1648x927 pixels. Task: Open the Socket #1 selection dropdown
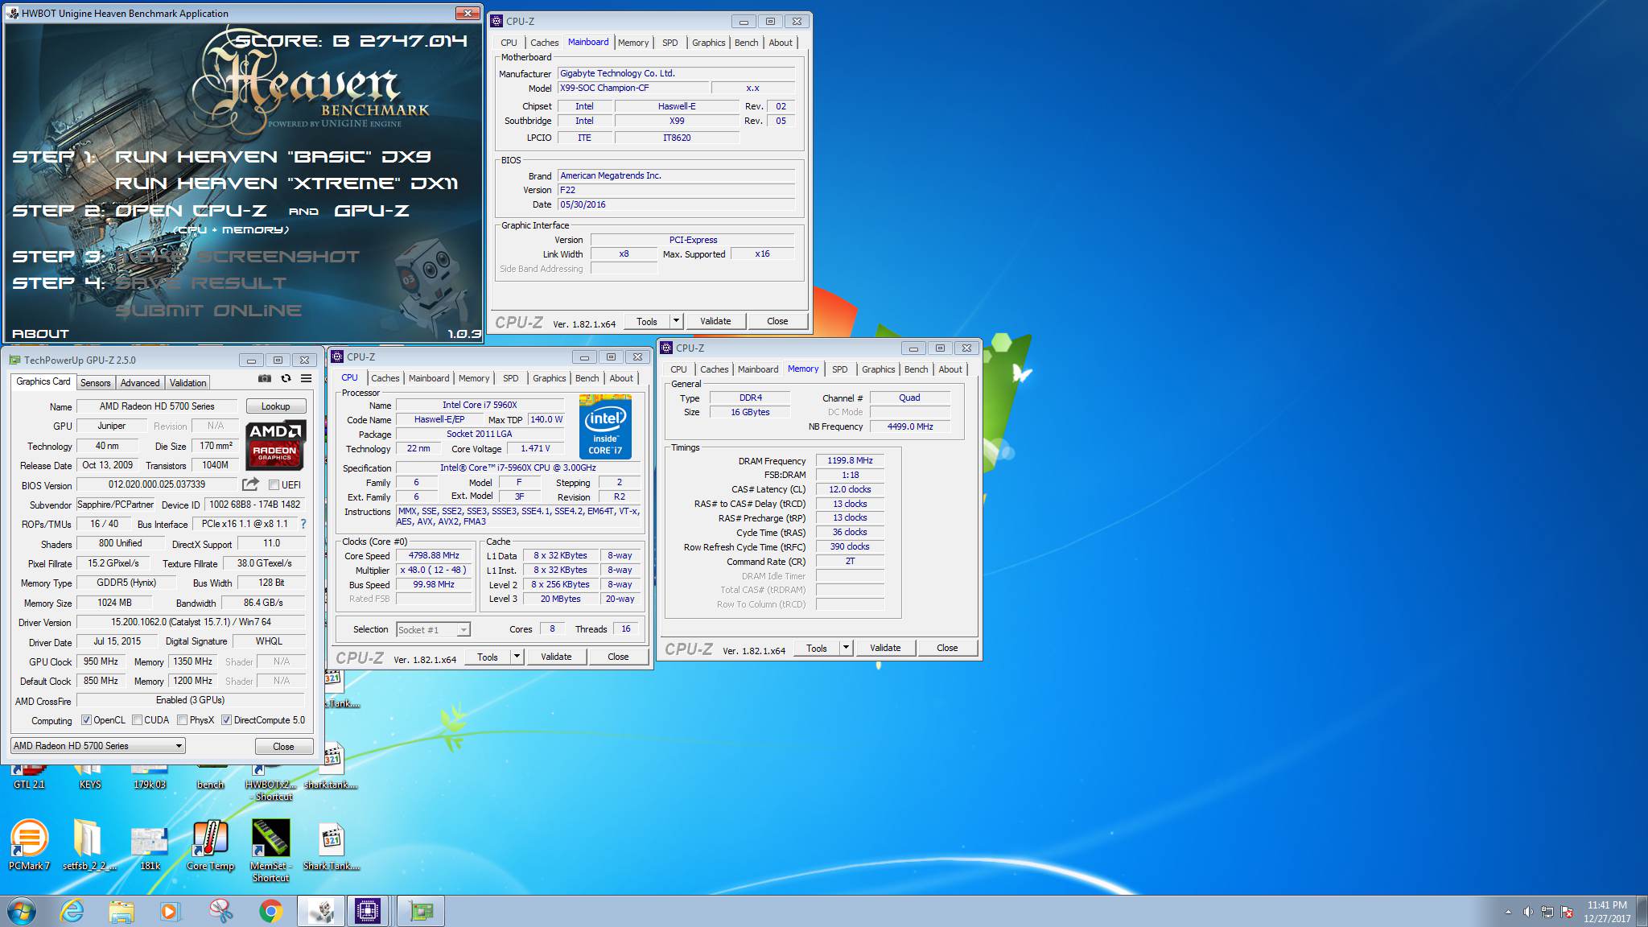click(434, 629)
